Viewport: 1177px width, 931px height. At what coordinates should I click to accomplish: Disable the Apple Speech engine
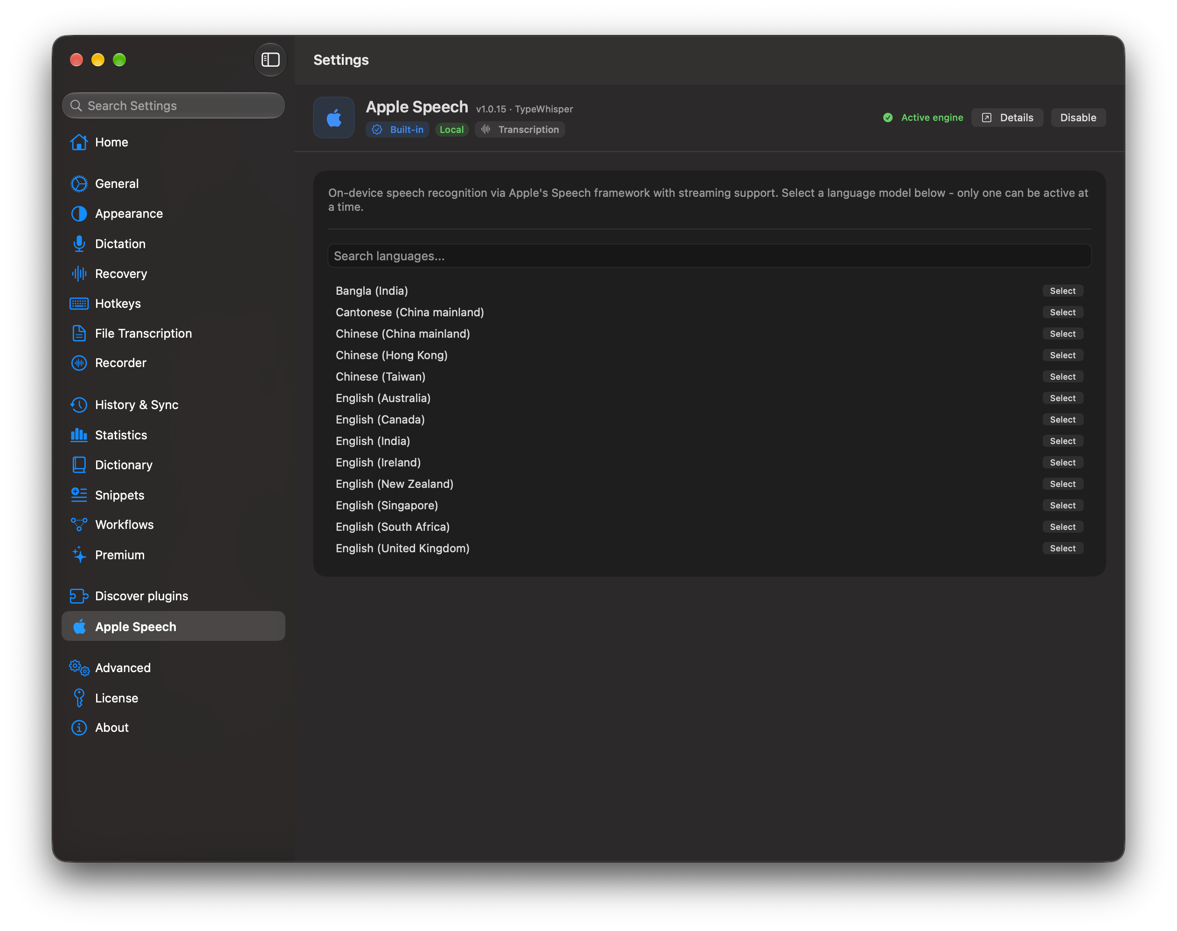1078,118
